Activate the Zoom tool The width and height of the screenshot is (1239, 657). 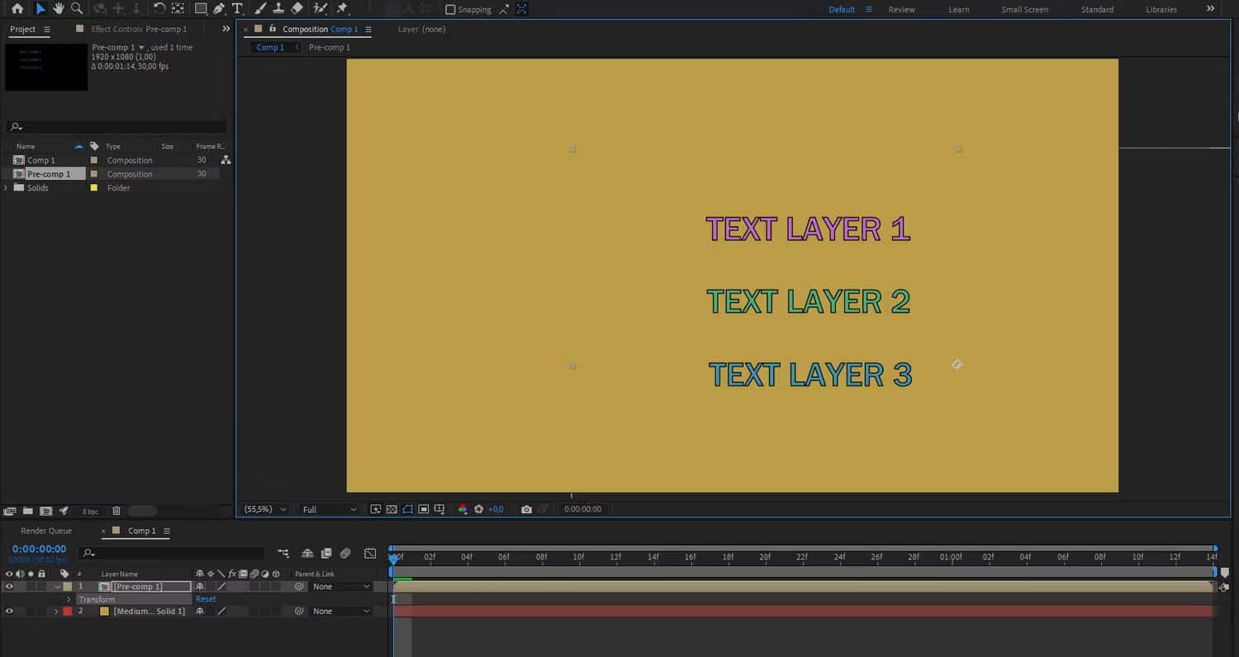[x=77, y=9]
